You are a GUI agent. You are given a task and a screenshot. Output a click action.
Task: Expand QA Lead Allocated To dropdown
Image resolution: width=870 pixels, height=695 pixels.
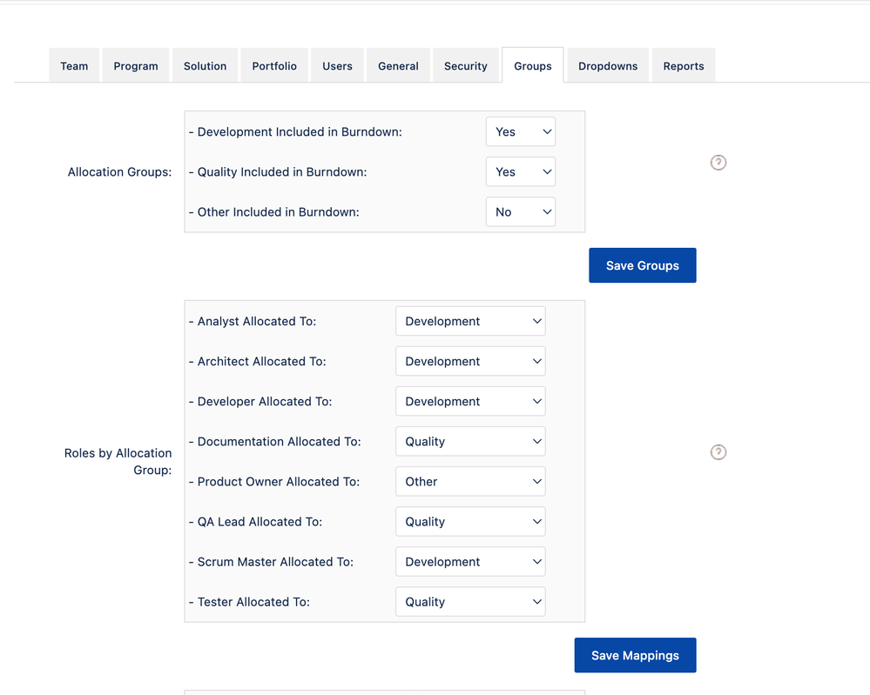470,522
